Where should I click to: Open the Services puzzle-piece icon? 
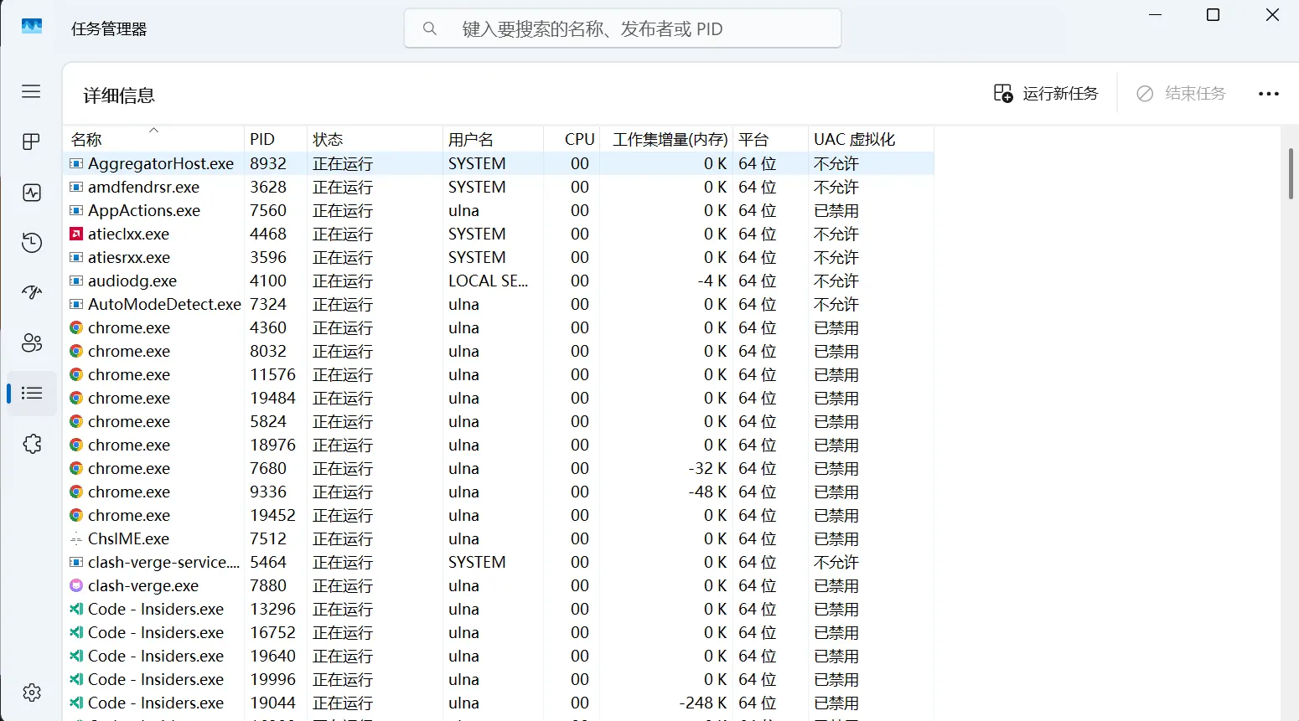click(32, 444)
